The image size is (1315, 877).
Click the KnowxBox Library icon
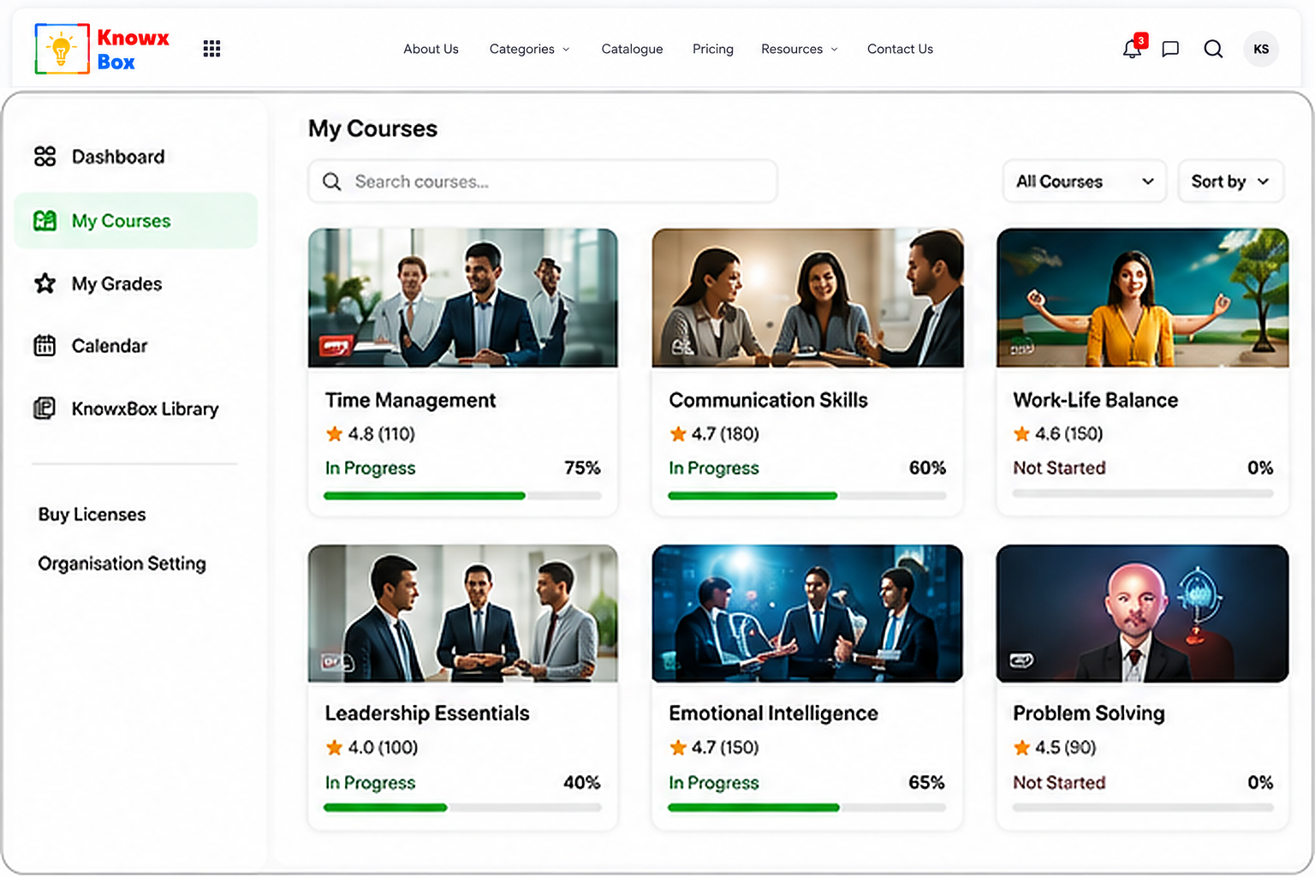pyautogui.click(x=45, y=409)
